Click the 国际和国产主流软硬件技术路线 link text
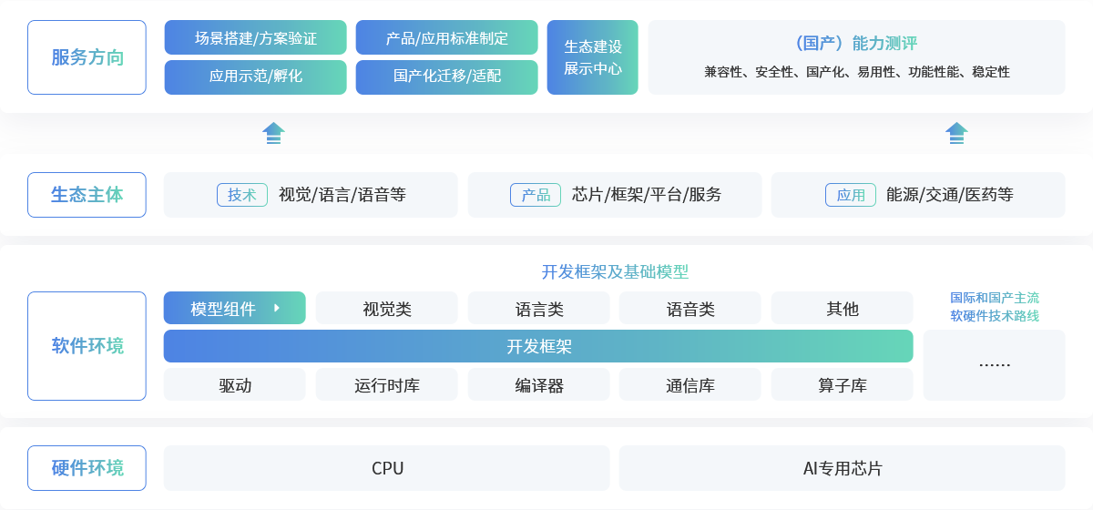This screenshot has width=1093, height=510. [x=995, y=307]
